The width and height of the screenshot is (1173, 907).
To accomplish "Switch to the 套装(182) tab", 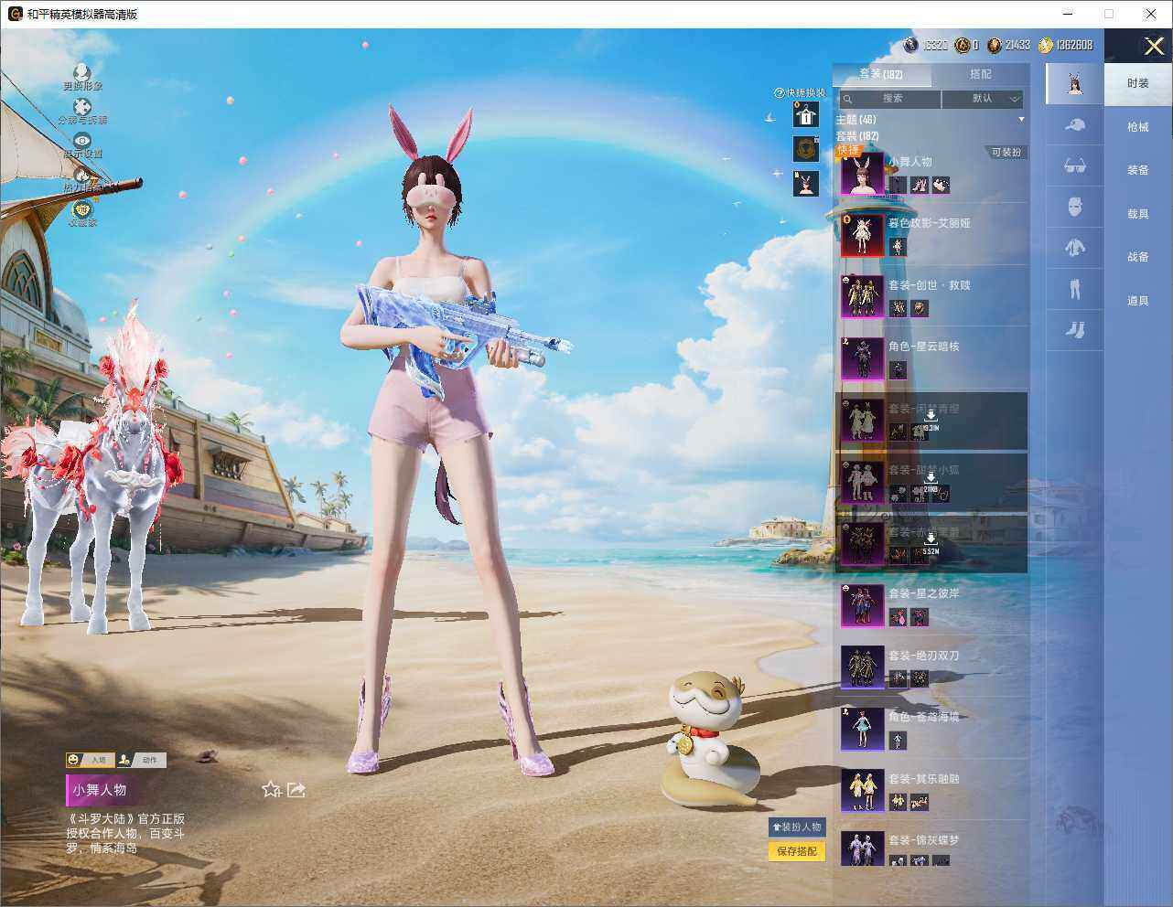I will [880, 74].
